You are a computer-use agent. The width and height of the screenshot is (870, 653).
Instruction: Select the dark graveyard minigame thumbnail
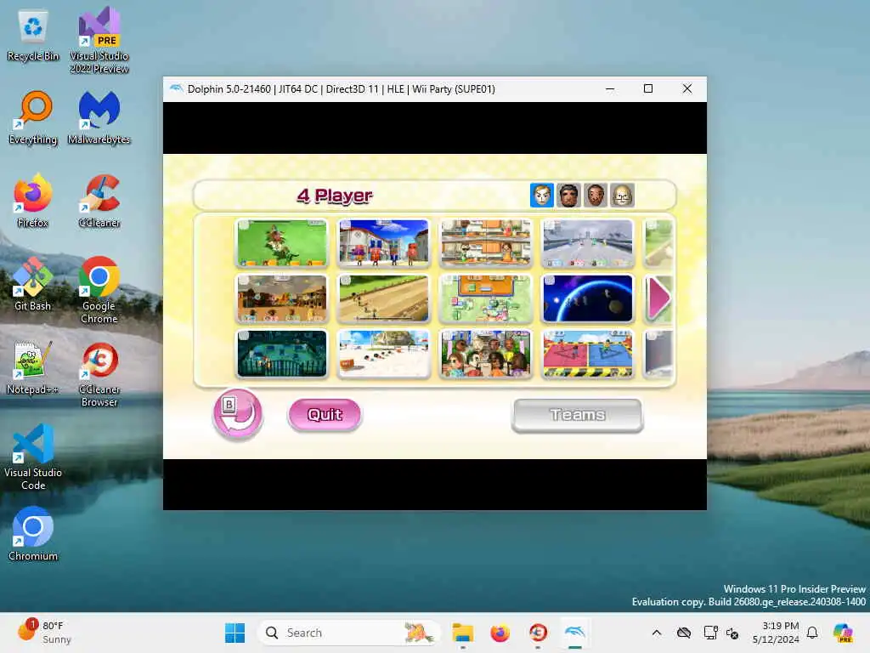(282, 355)
